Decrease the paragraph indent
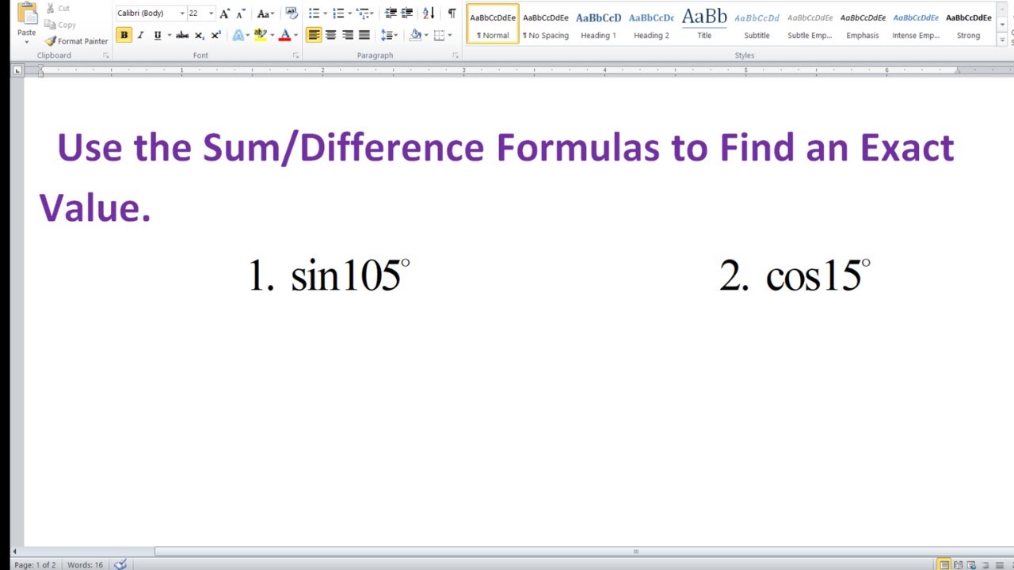The width and height of the screenshot is (1014, 570). [x=391, y=13]
